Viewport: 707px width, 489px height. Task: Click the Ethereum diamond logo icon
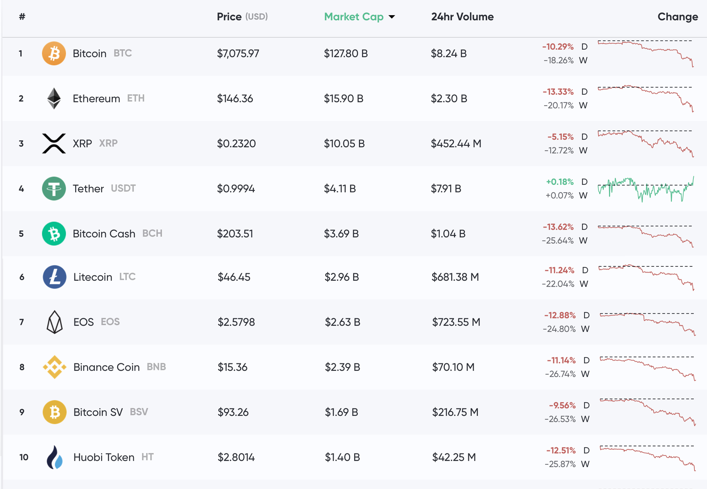54,98
